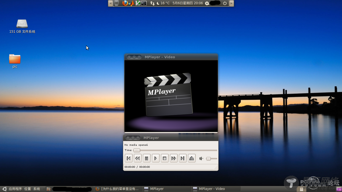Expand the network traffic indicator

coord(152,3)
